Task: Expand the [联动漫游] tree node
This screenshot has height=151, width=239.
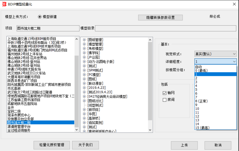Action: pyautogui.click(x=84, y=83)
